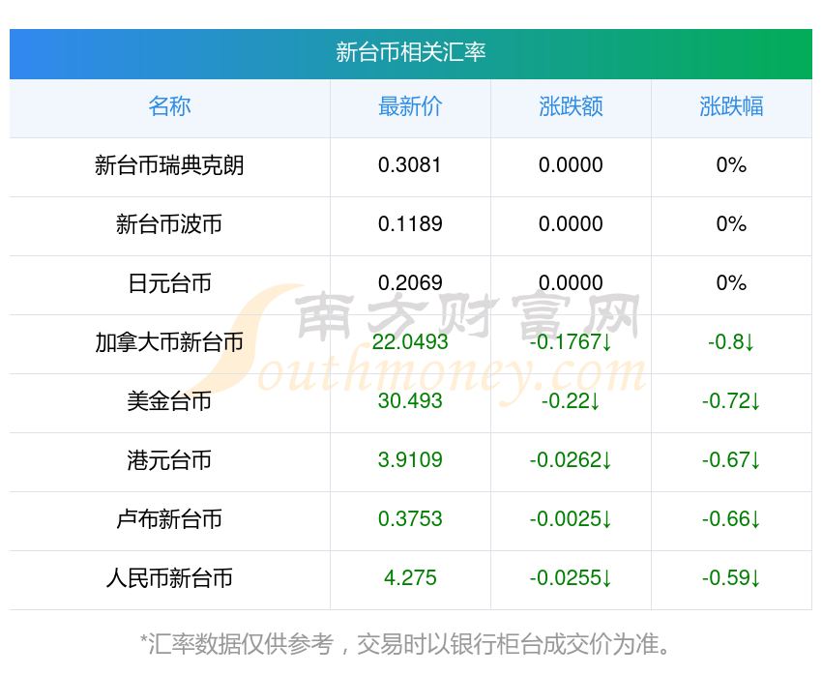Click the 汇率数据仅供参考 disclaimer footnote
Image resolution: width=822 pixels, height=675 pixels.
(405, 644)
